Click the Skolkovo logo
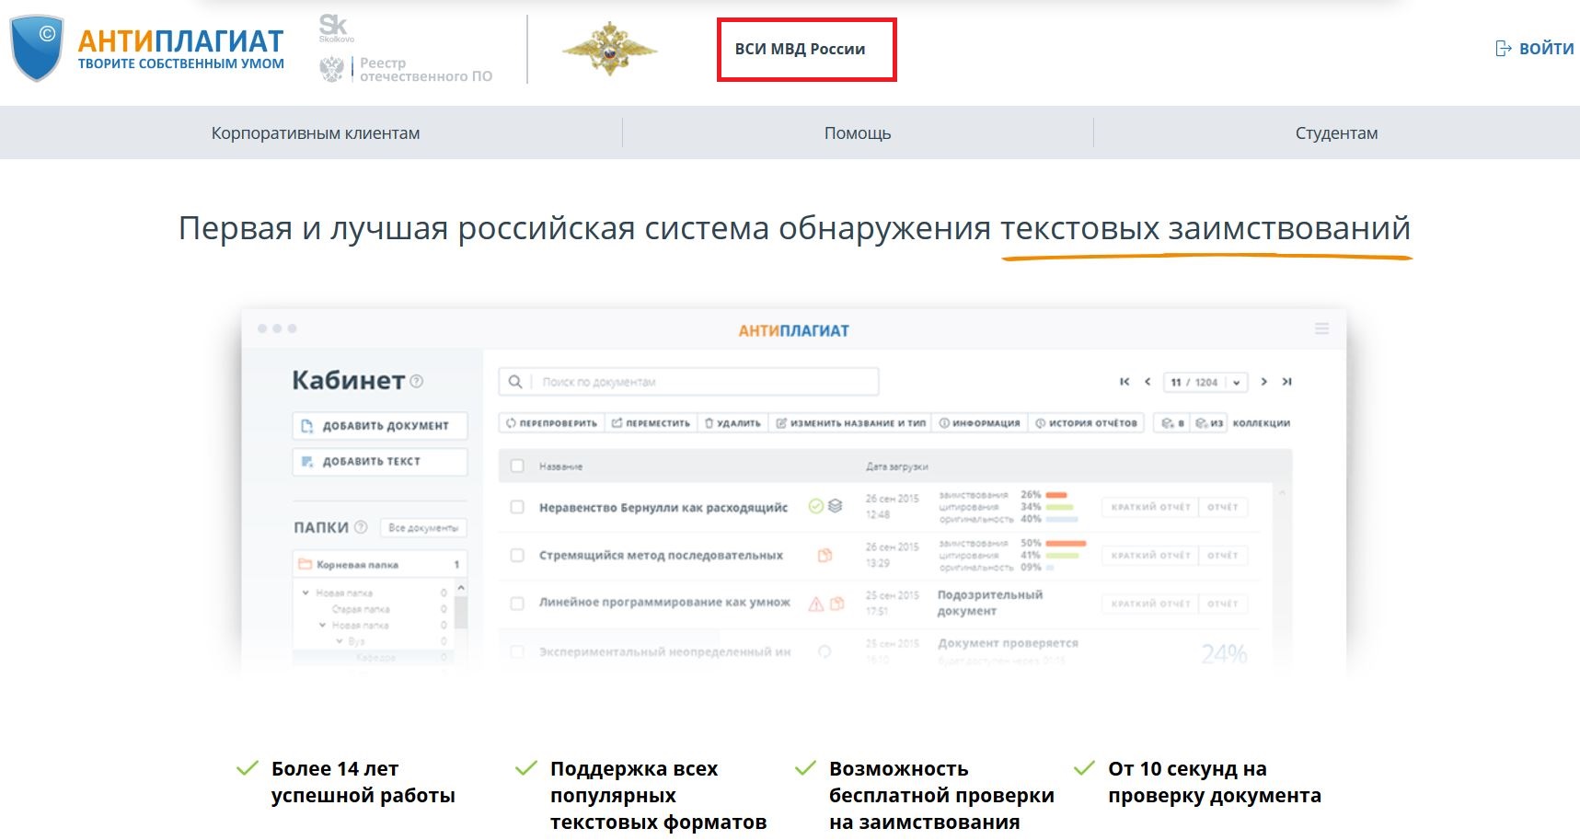The width and height of the screenshot is (1580, 840). [x=336, y=28]
